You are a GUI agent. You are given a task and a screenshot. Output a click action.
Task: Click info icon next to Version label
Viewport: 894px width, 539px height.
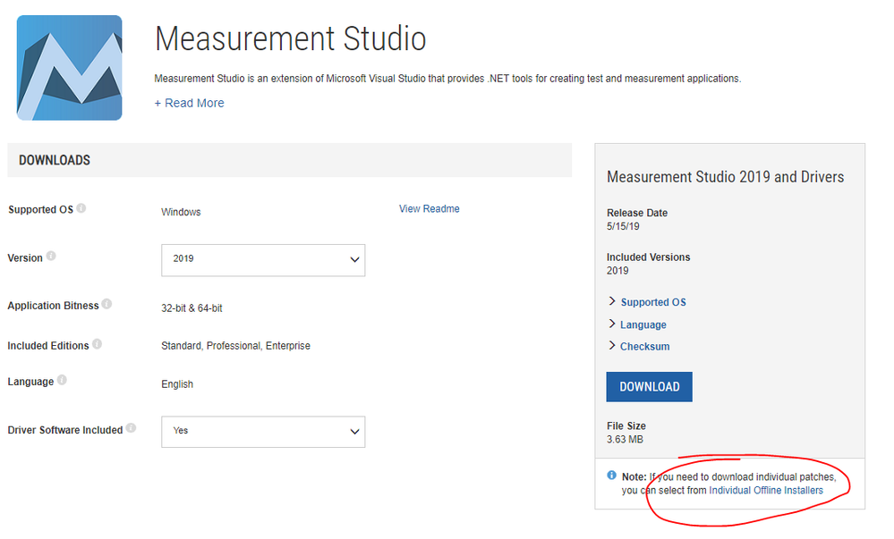(x=51, y=256)
